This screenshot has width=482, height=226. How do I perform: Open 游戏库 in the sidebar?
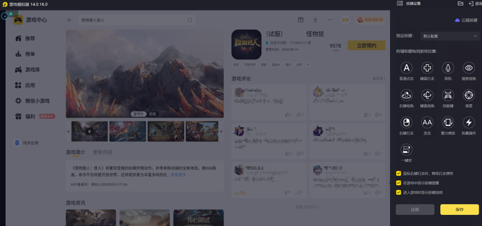[28, 70]
